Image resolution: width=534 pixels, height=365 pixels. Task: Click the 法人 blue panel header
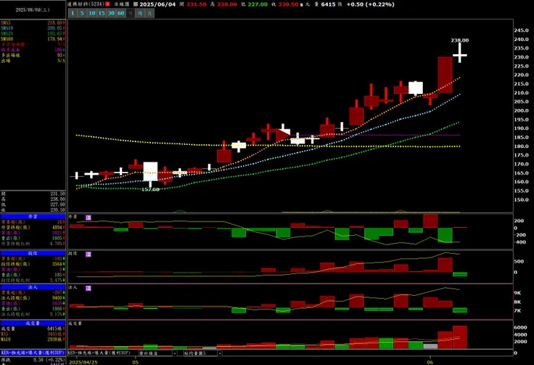coord(32,287)
